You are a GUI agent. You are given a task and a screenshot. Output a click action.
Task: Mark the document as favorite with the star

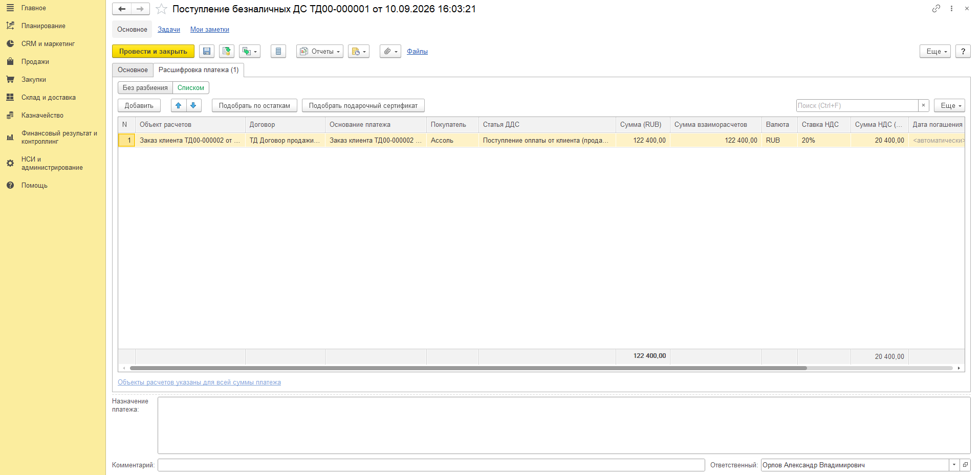pyautogui.click(x=161, y=9)
